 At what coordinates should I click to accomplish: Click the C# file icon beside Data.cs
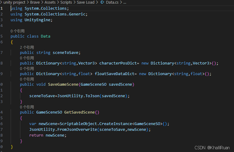pos(102,2)
